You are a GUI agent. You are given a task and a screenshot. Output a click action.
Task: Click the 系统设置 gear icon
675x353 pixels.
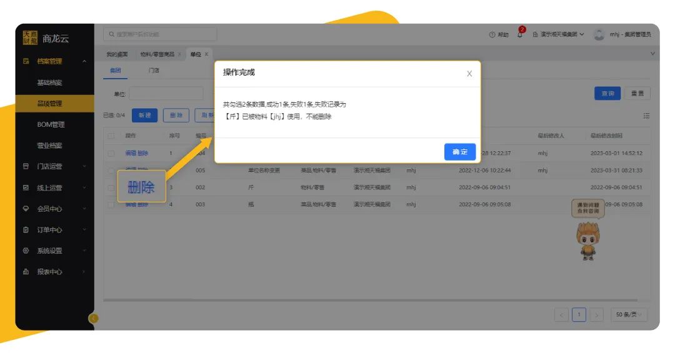[x=26, y=251]
